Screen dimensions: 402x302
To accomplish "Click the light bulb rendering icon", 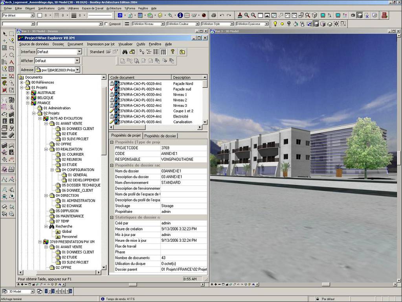I will (x=275, y=24).
